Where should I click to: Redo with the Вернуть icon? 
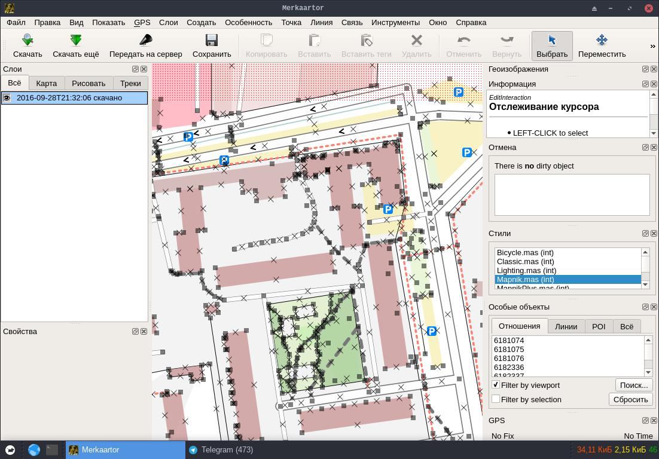point(507,45)
